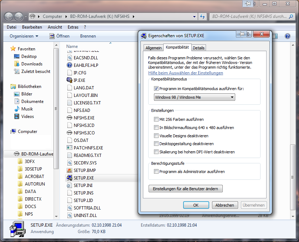This screenshot has height=242, width=299.
Task: Open the Downloads folder in Favoriten
Action: coord(32,64)
